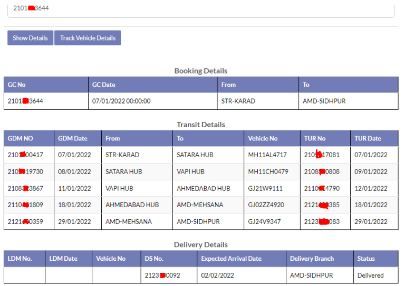
Task: Select vehicle number GJ24V9347 cell
Action: (x=265, y=222)
